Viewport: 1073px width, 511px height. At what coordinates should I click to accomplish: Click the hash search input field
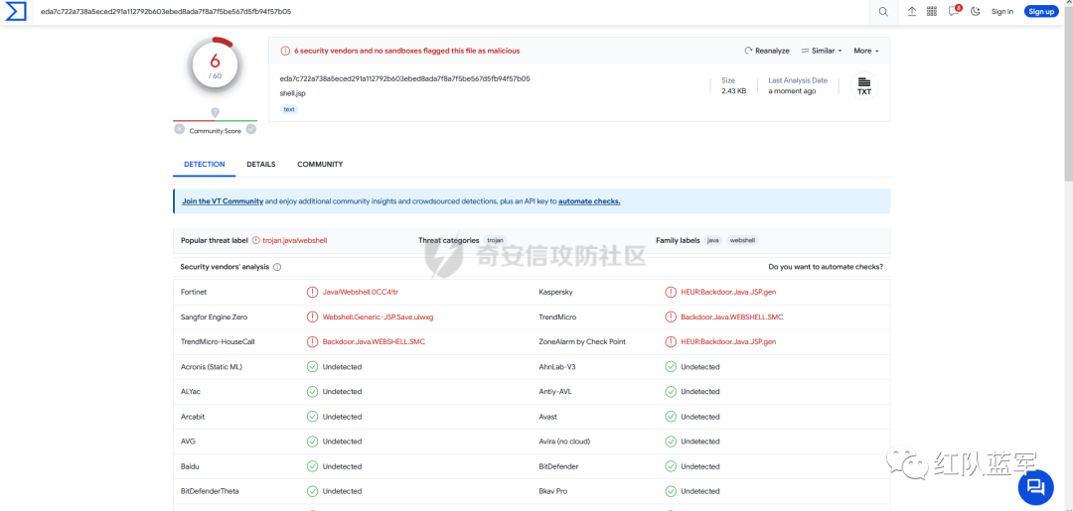tap(452, 12)
